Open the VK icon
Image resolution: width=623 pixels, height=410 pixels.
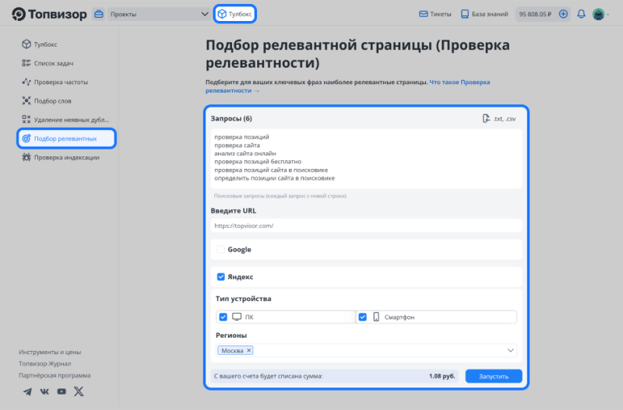44,391
